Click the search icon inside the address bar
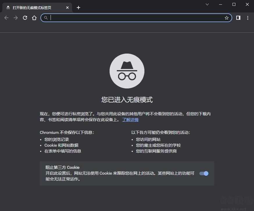 [46, 18]
